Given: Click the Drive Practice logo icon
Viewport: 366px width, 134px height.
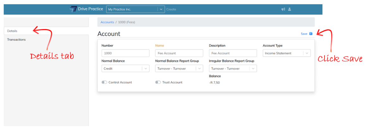Looking at the screenshot, I should [x=73, y=9].
